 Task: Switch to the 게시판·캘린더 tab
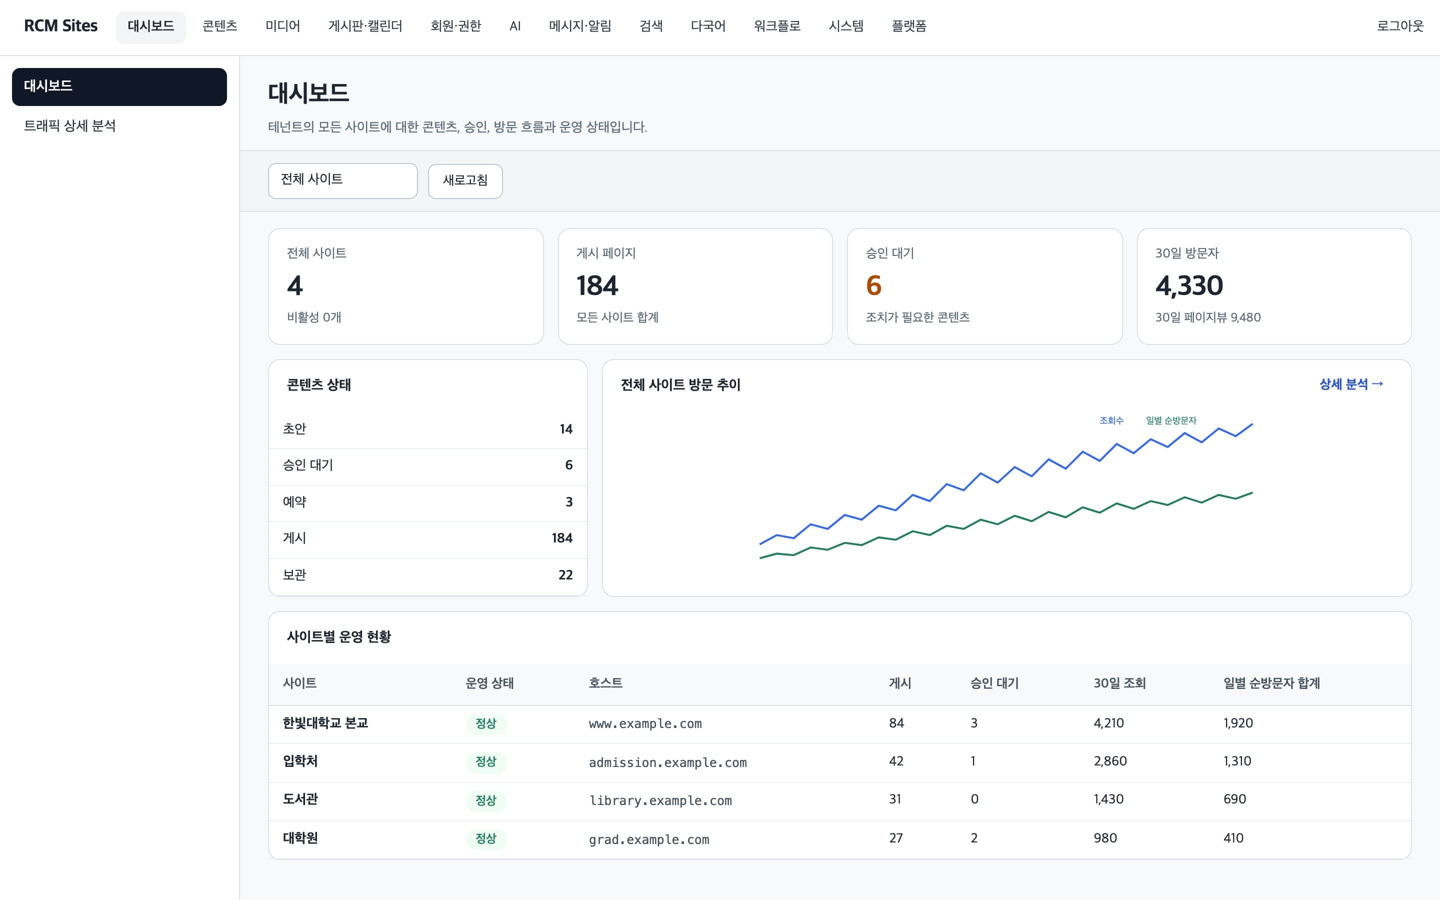pyautogui.click(x=365, y=26)
